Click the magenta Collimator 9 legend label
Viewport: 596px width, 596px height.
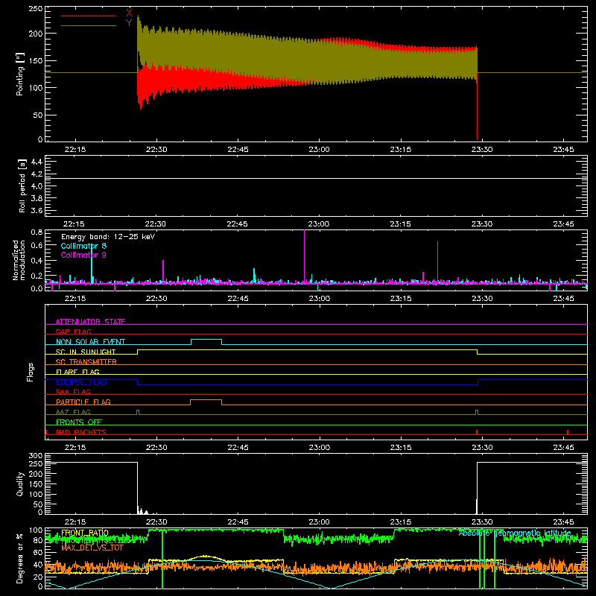(83, 255)
